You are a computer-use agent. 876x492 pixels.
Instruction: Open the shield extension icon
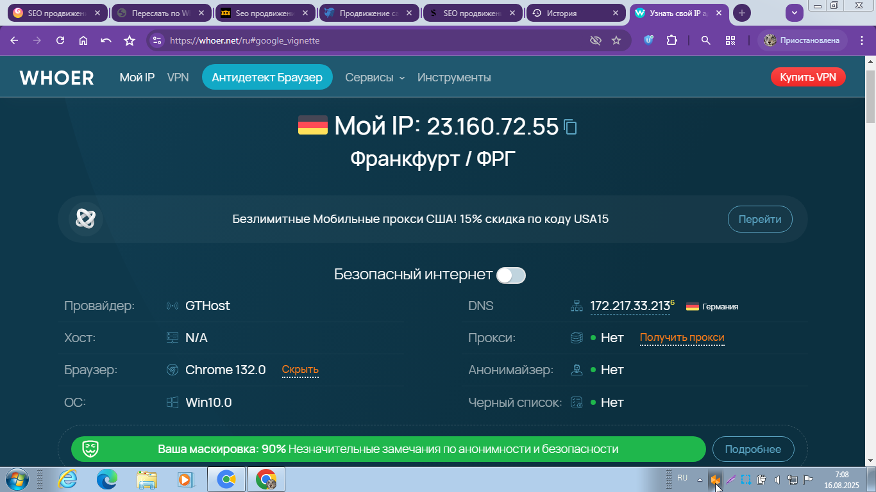(649, 40)
